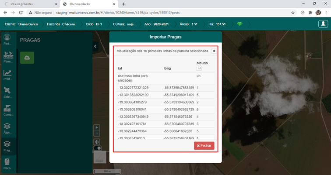Viewport: 331px width, 175px height.
Task: Click 'use essa linha para unidades' cell
Action: pyautogui.click(x=133, y=78)
